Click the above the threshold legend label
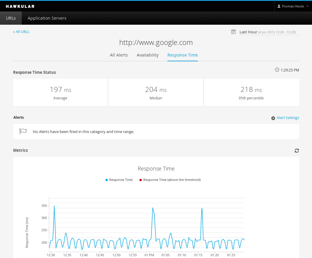Viewport: 312px width, 258px height. [172, 180]
